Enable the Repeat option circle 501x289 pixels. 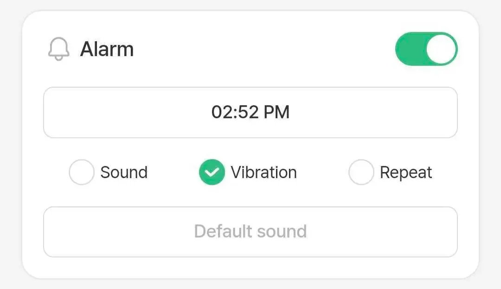[x=361, y=173]
